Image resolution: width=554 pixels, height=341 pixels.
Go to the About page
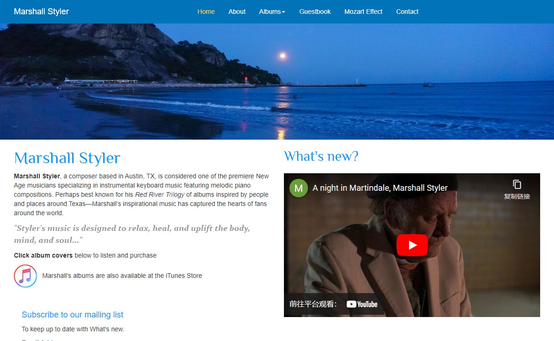click(x=237, y=12)
